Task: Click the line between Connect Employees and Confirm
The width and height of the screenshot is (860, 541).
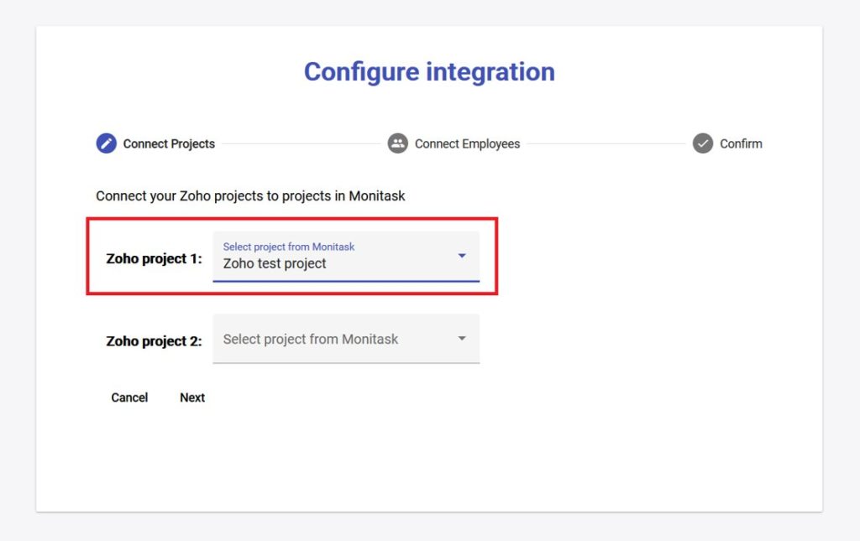Action: [x=606, y=143]
